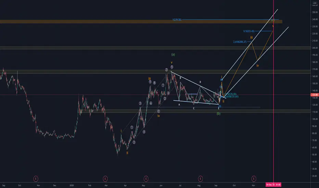Select the 0.5(135.02) retracement label

(231, 94)
